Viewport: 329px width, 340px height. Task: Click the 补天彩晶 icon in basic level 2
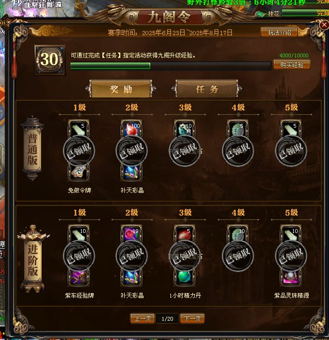click(x=131, y=173)
